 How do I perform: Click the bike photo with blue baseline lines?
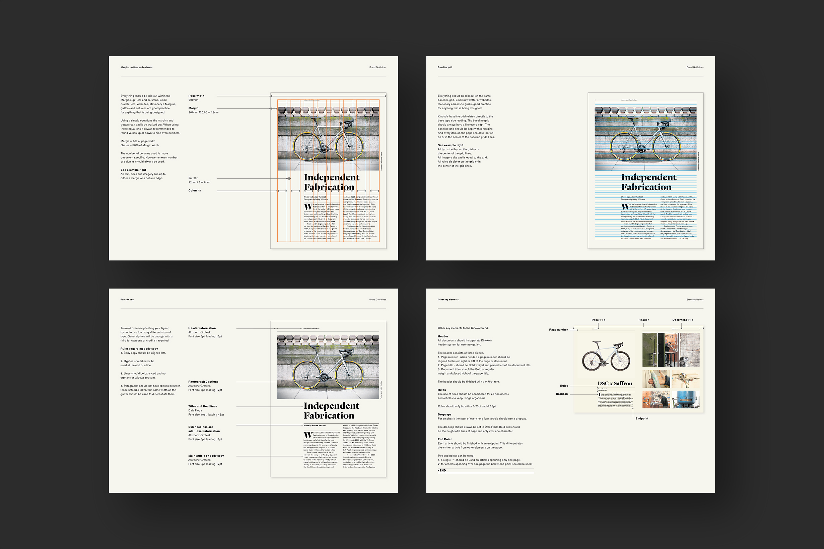tap(645, 139)
